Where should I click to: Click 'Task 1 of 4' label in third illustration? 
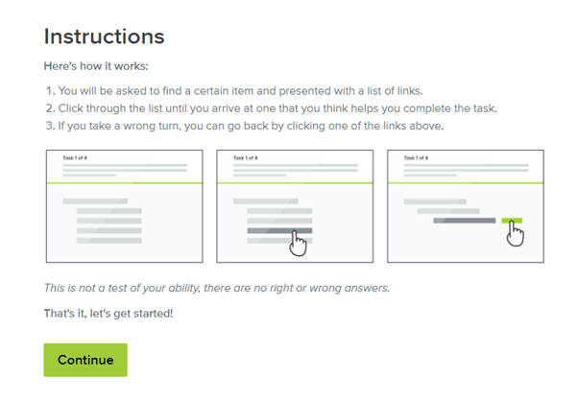pyautogui.click(x=416, y=158)
